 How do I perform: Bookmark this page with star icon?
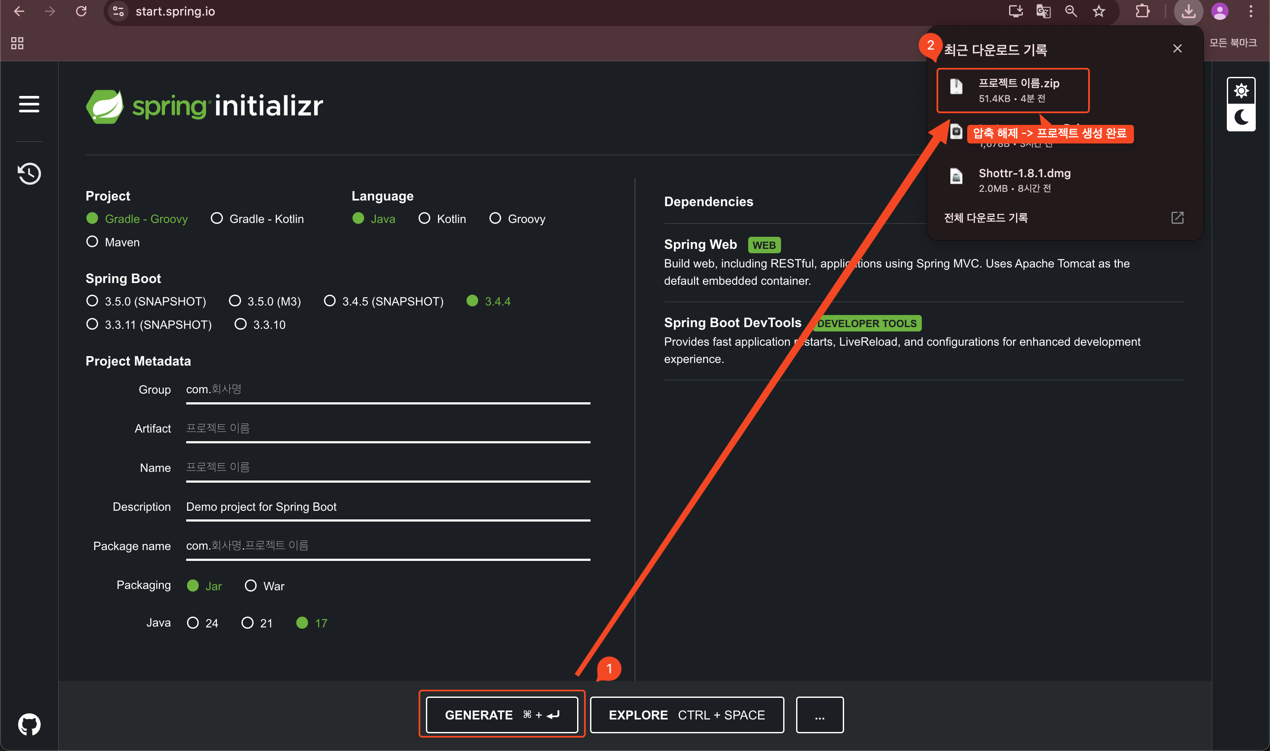pos(1099,11)
